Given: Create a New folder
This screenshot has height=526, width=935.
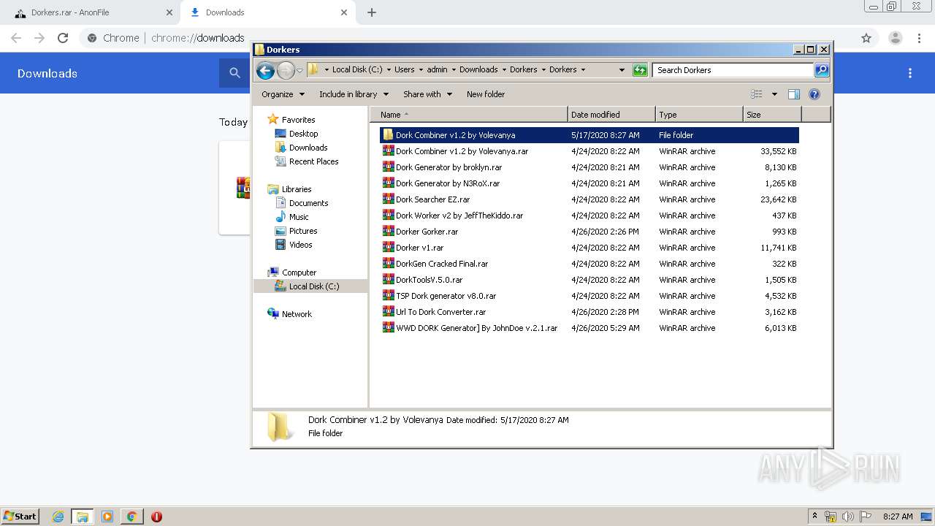Looking at the screenshot, I should point(486,94).
